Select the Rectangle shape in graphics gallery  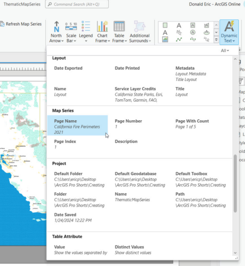coord(165,25)
